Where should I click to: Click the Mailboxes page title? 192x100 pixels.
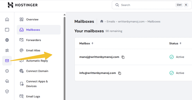coord(84,21)
